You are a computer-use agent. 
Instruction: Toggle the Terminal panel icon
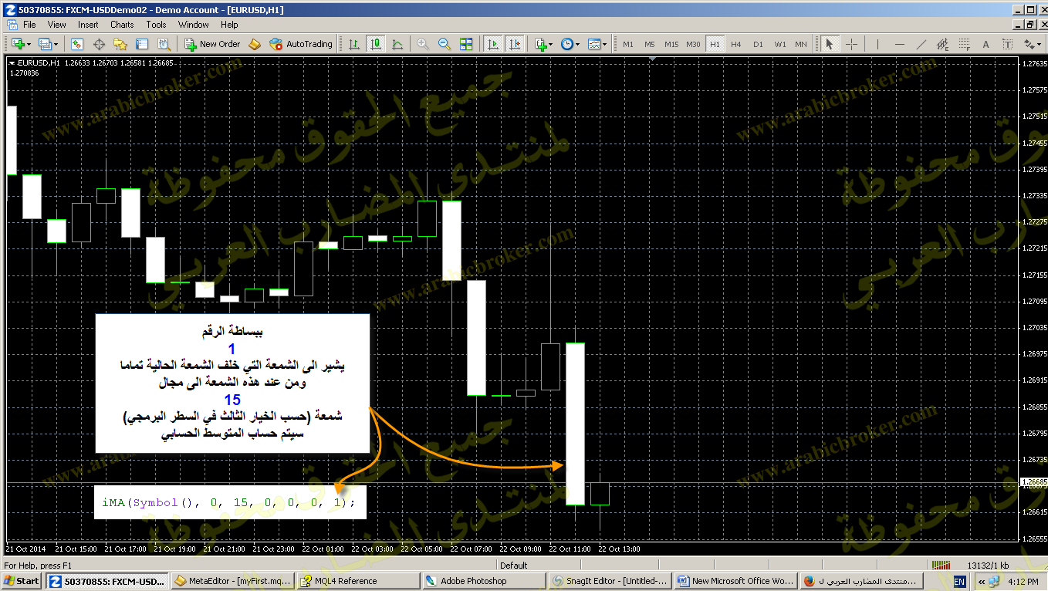click(x=142, y=44)
